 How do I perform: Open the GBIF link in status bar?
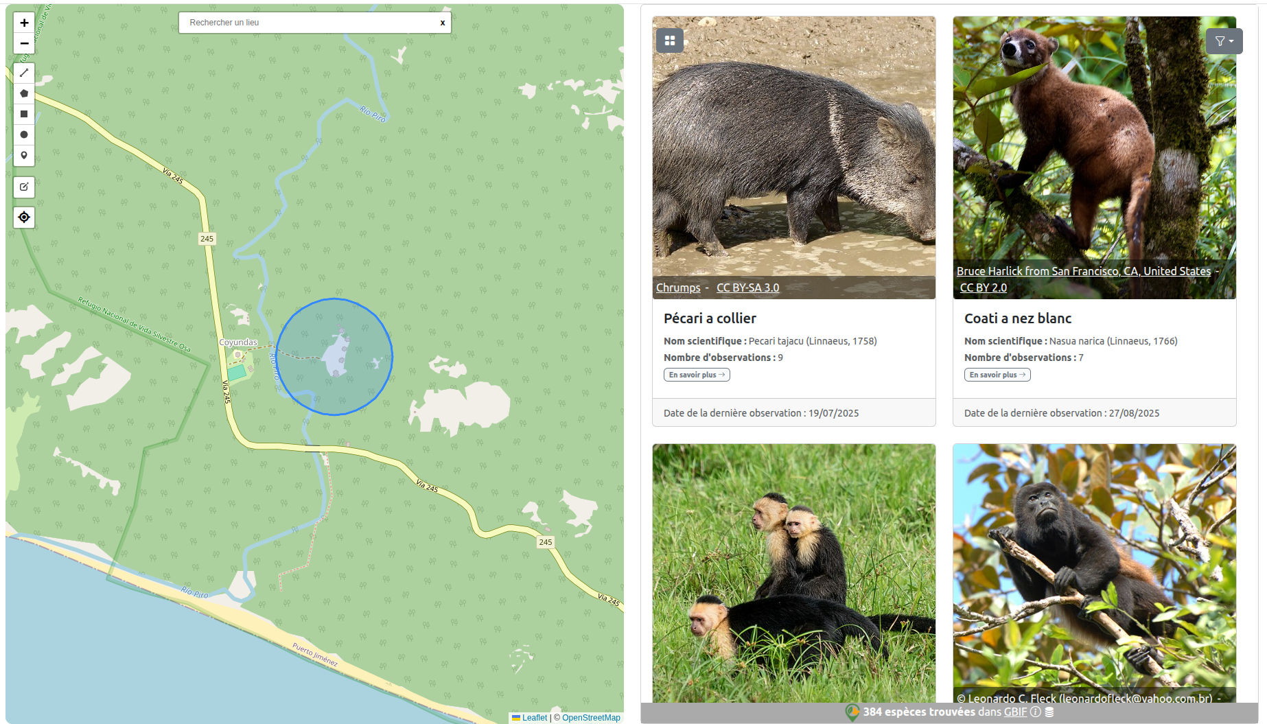pyautogui.click(x=1015, y=712)
